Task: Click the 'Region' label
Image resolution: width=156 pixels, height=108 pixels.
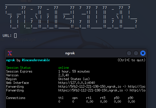Action: coord(11,79)
